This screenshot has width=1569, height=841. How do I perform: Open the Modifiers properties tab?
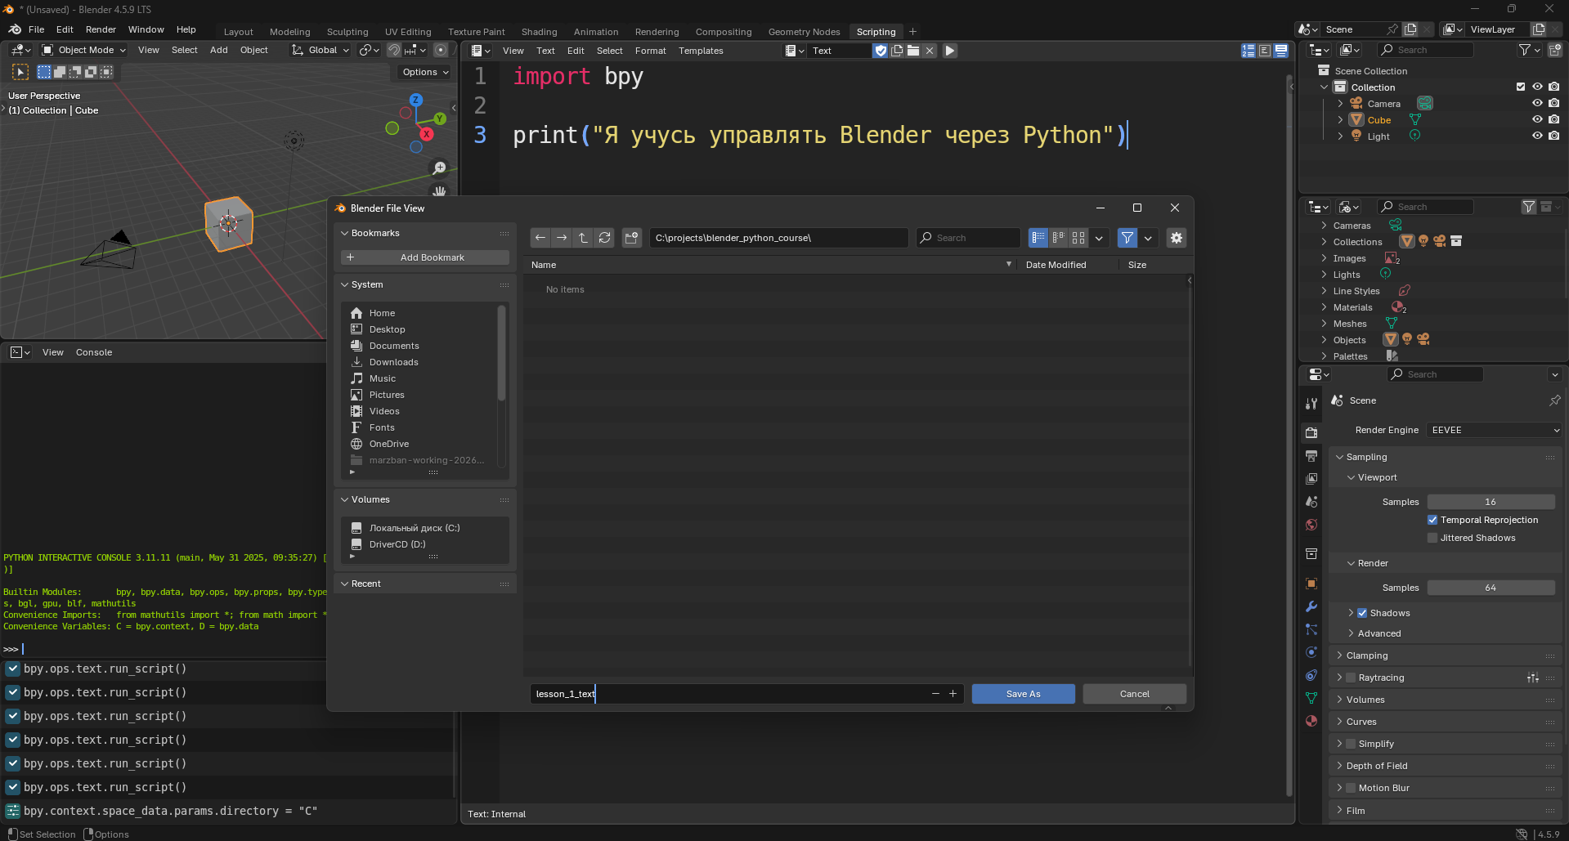coord(1311,606)
